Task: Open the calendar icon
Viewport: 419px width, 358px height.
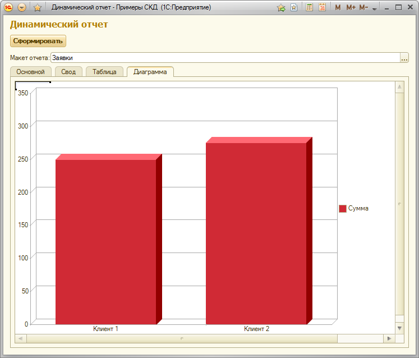Action: click(x=323, y=7)
